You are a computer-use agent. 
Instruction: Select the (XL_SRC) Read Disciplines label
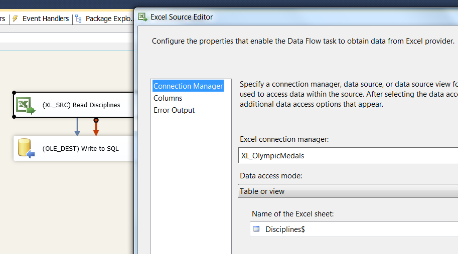point(81,105)
